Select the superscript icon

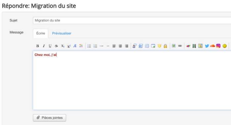(69, 46)
